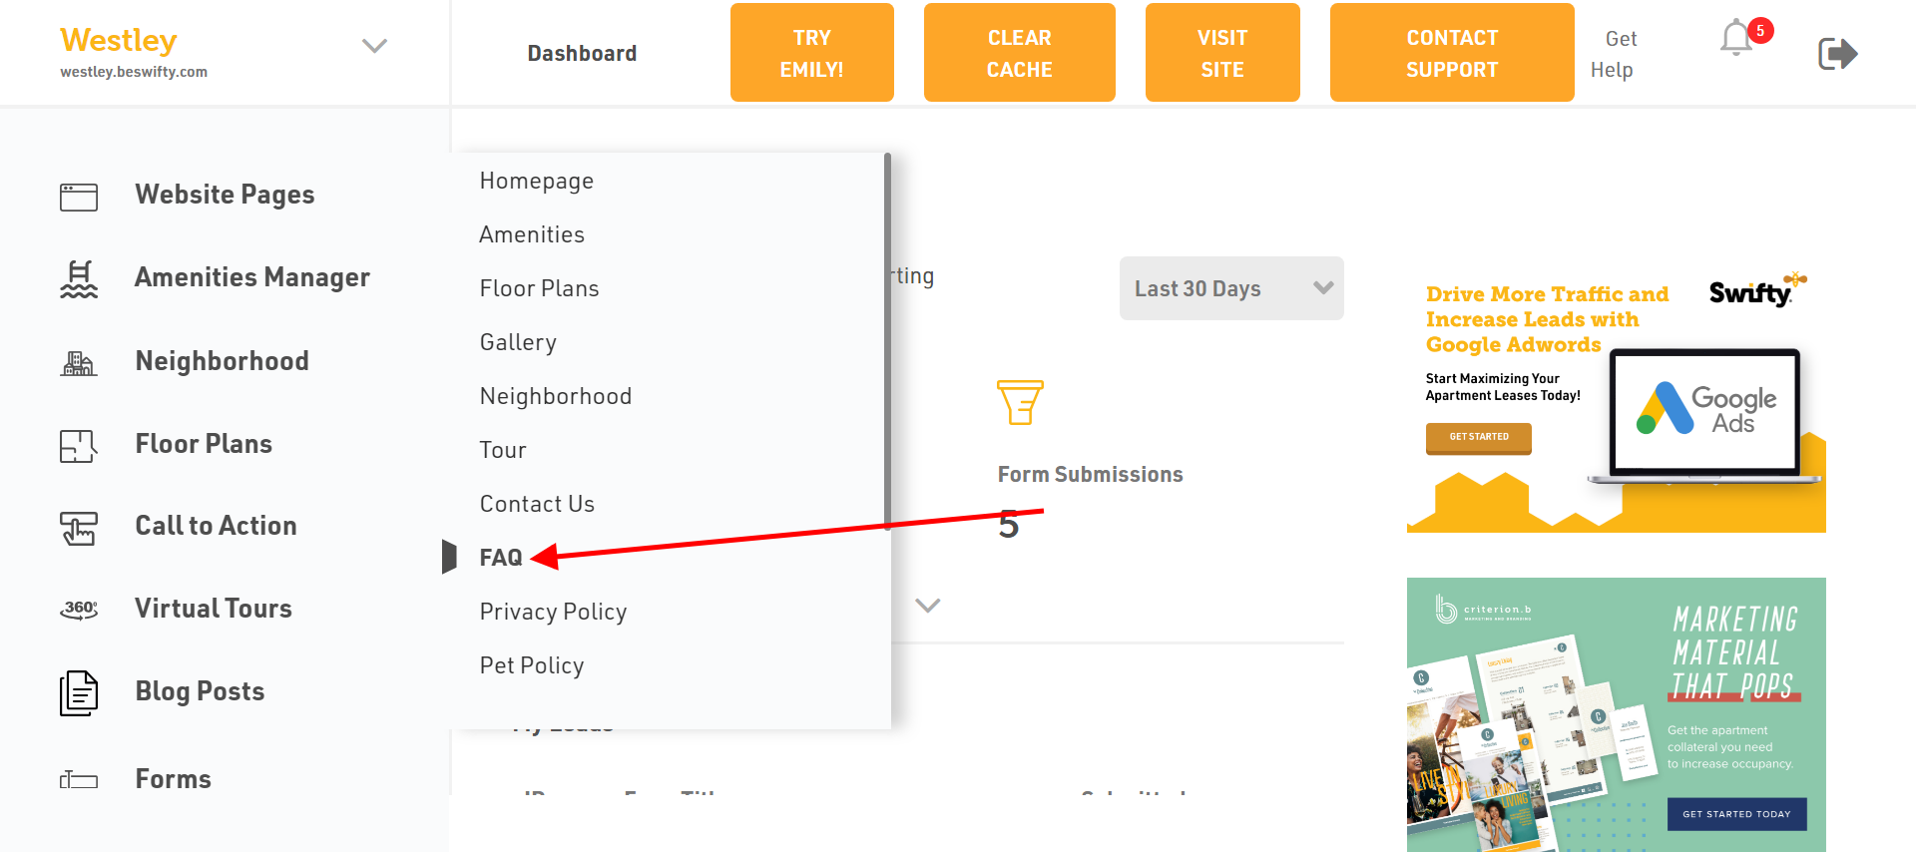The height and width of the screenshot is (852, 1916).
Task: Click the Floor Plans layout icon
Action: tap(79, 446)
